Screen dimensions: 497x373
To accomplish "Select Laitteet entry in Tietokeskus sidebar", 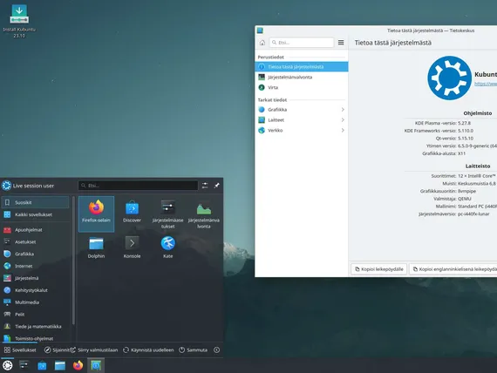I will click(302, 119).
